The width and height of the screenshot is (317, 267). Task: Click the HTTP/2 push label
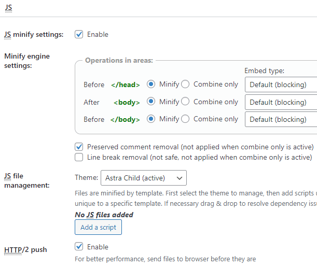point(25,250)
